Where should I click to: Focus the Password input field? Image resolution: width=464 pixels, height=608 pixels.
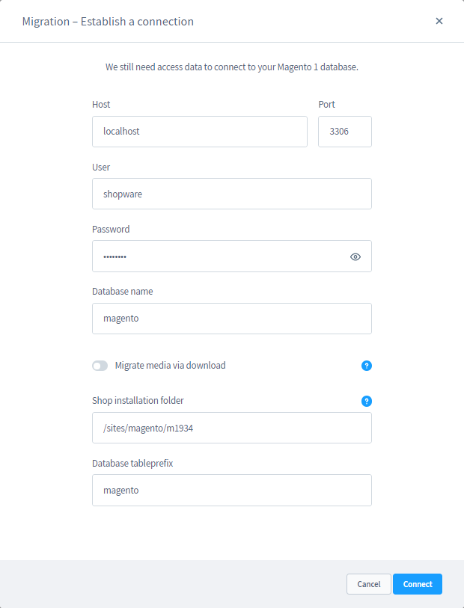217,256
